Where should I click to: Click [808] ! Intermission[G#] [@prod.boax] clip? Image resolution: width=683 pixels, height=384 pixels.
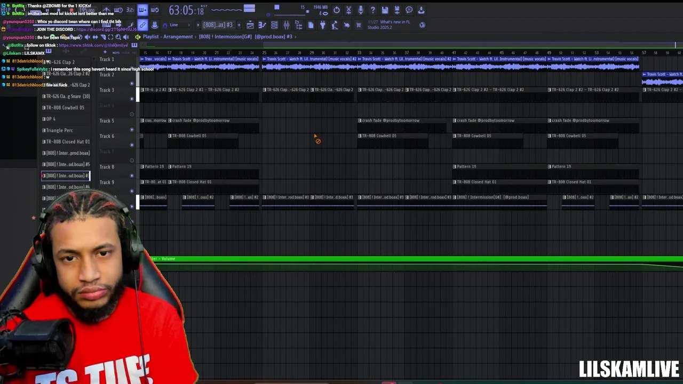pos(499,201)
